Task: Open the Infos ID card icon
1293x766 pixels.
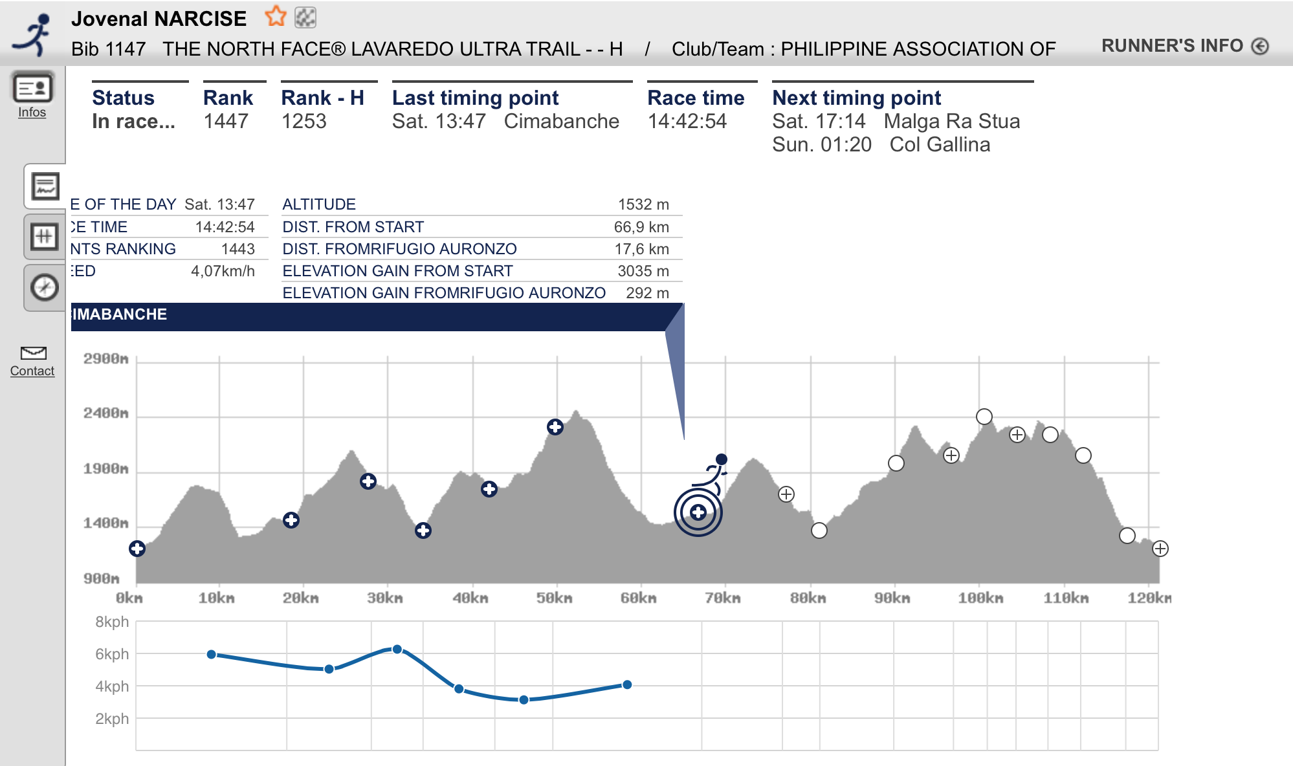Action: (32, 88)
